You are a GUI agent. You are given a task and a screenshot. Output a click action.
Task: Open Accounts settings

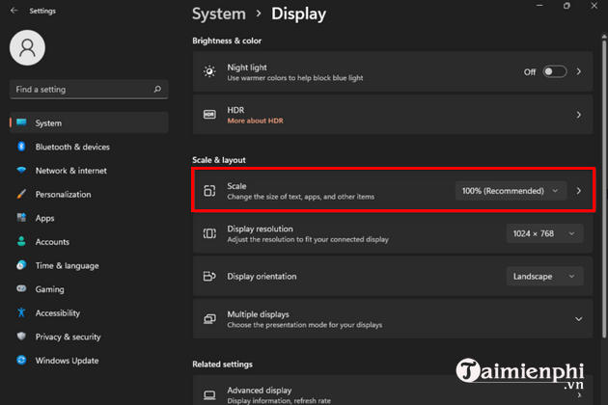[89, 242]
